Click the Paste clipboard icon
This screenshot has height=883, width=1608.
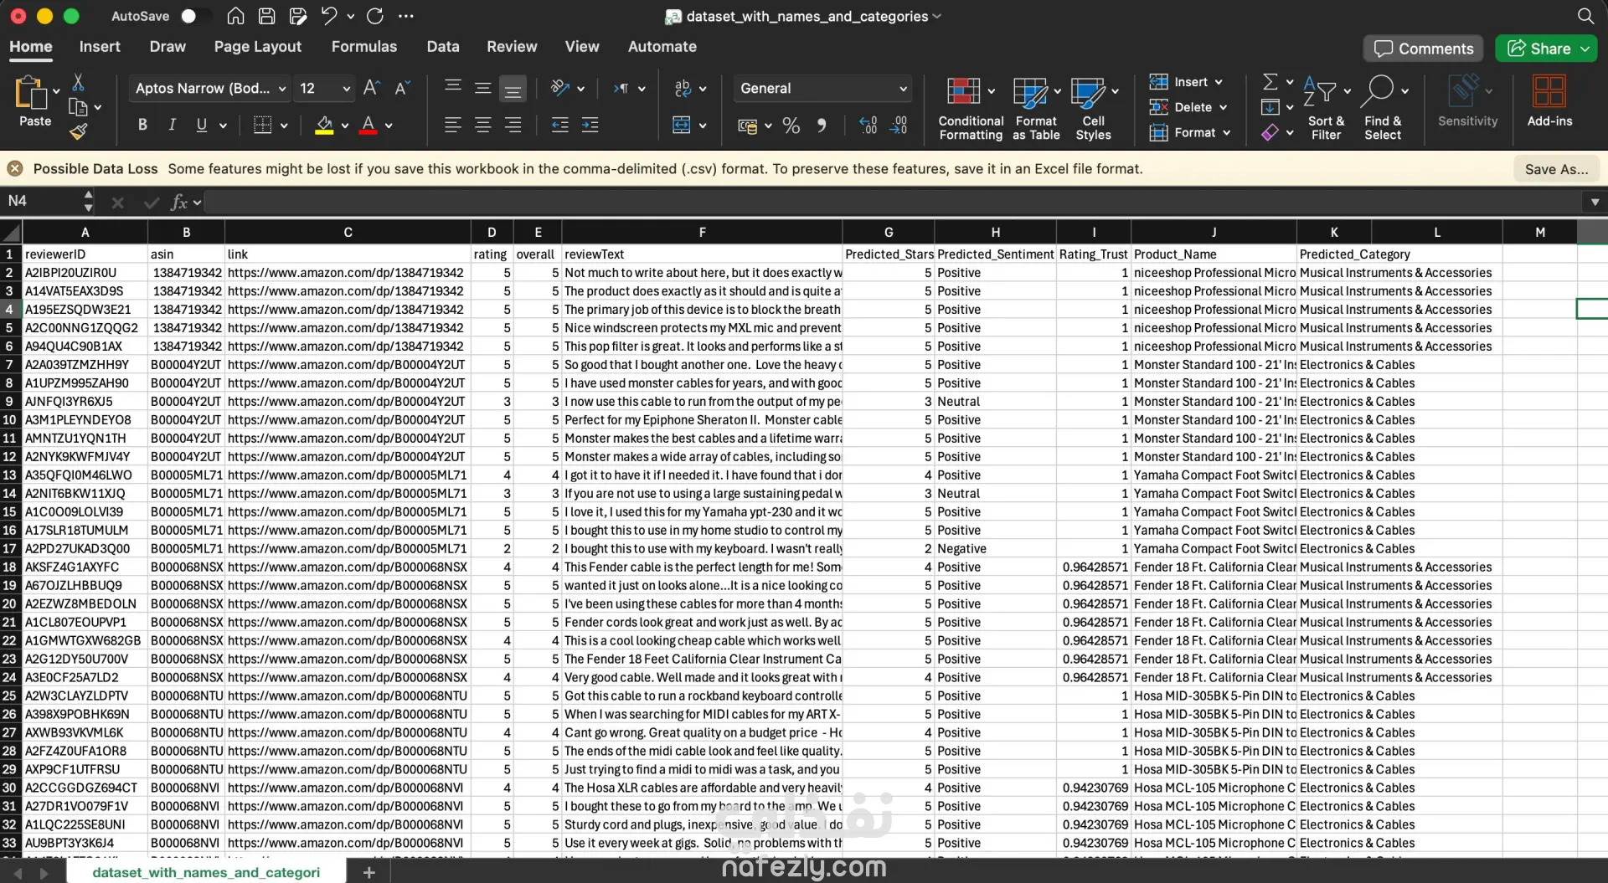pos(31,93)
